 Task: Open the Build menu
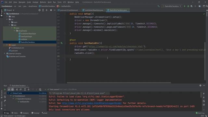point(49,2)
